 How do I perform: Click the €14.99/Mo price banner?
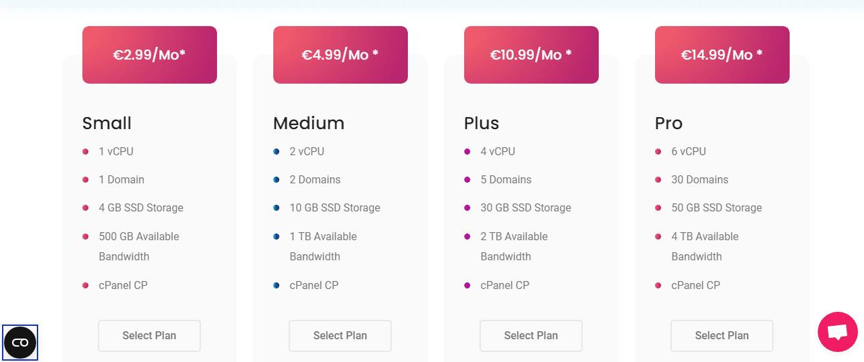722,55
